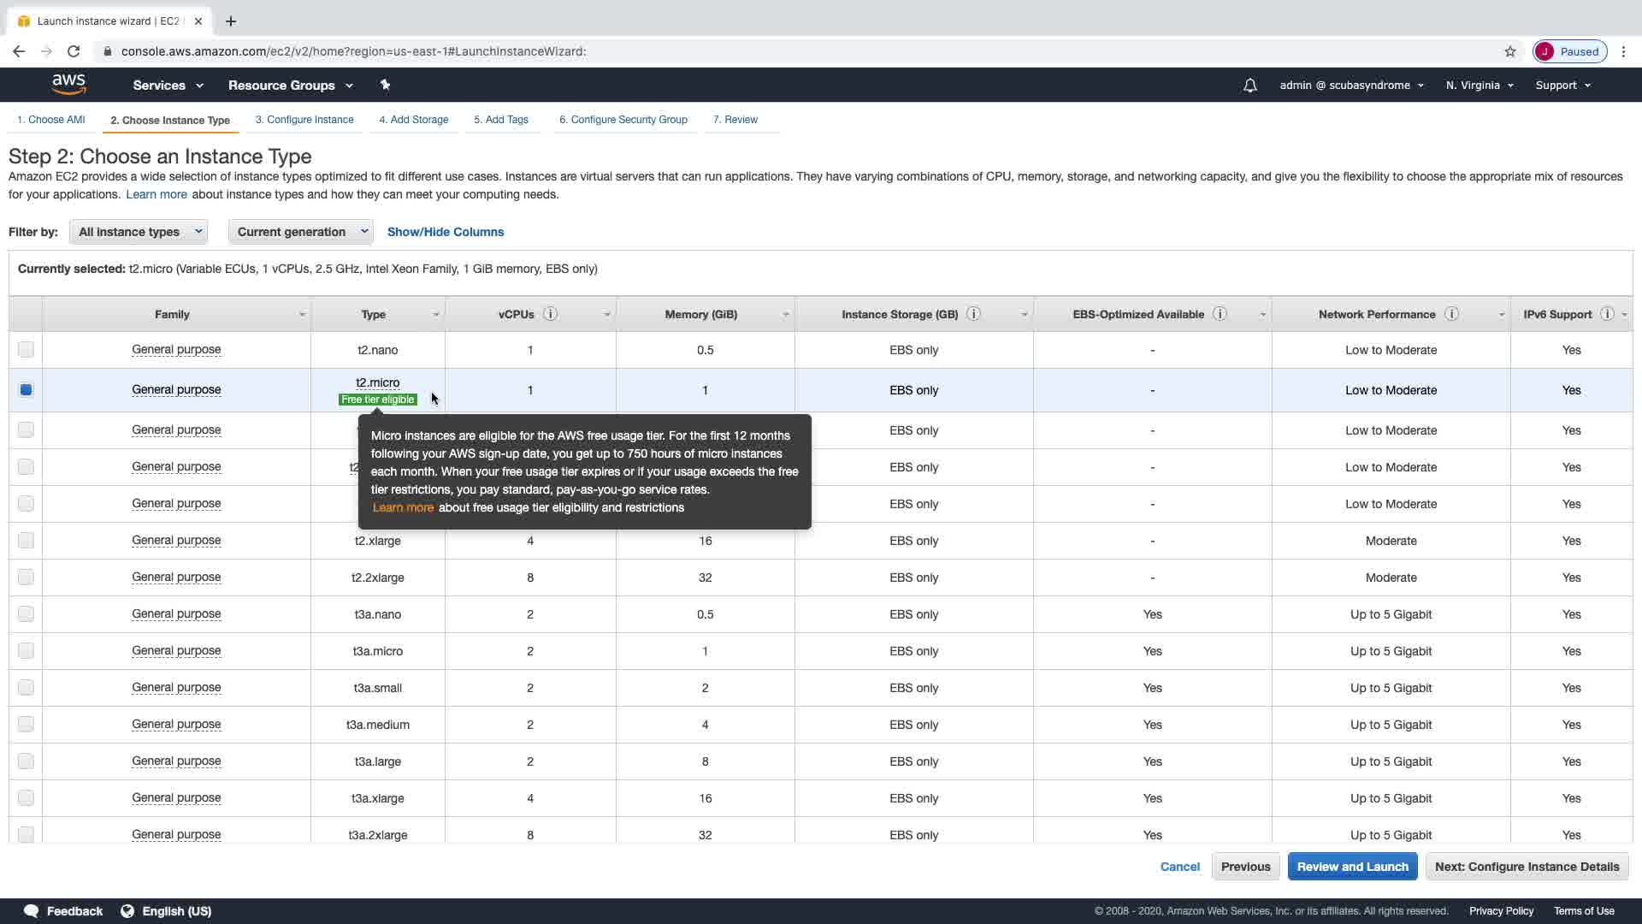Click the Show/Hide Columns link
This screenshot has height=924, width=1642.
point(446,232)
